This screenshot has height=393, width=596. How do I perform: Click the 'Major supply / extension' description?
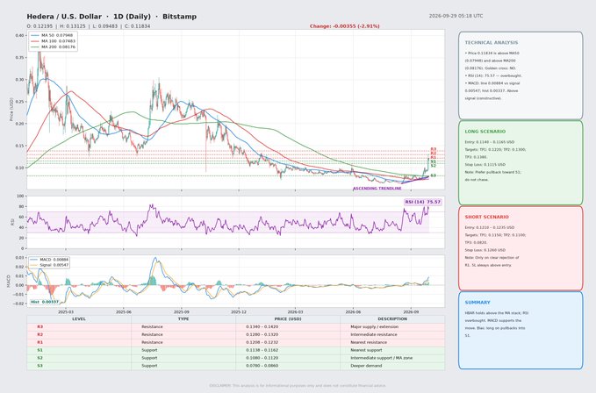pos(375,326)
